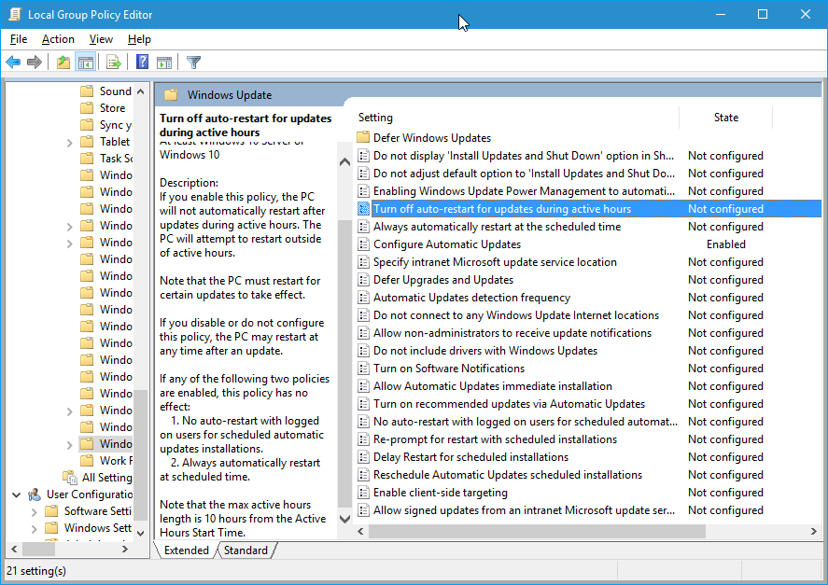Click the description pane scroll up arrow
828x585 pixels.
[x=344, y=162]
